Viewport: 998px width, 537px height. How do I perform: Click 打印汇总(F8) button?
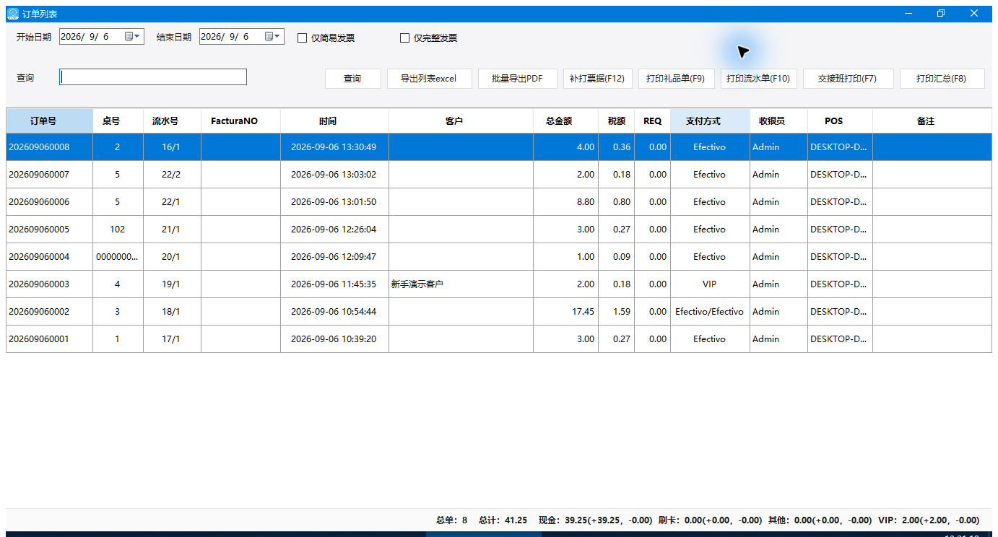(x=942, y=79)
